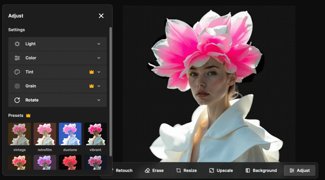Expand the Color section chevron
The width and height of the screenshot is (325, 180).
tap(99, 58)
